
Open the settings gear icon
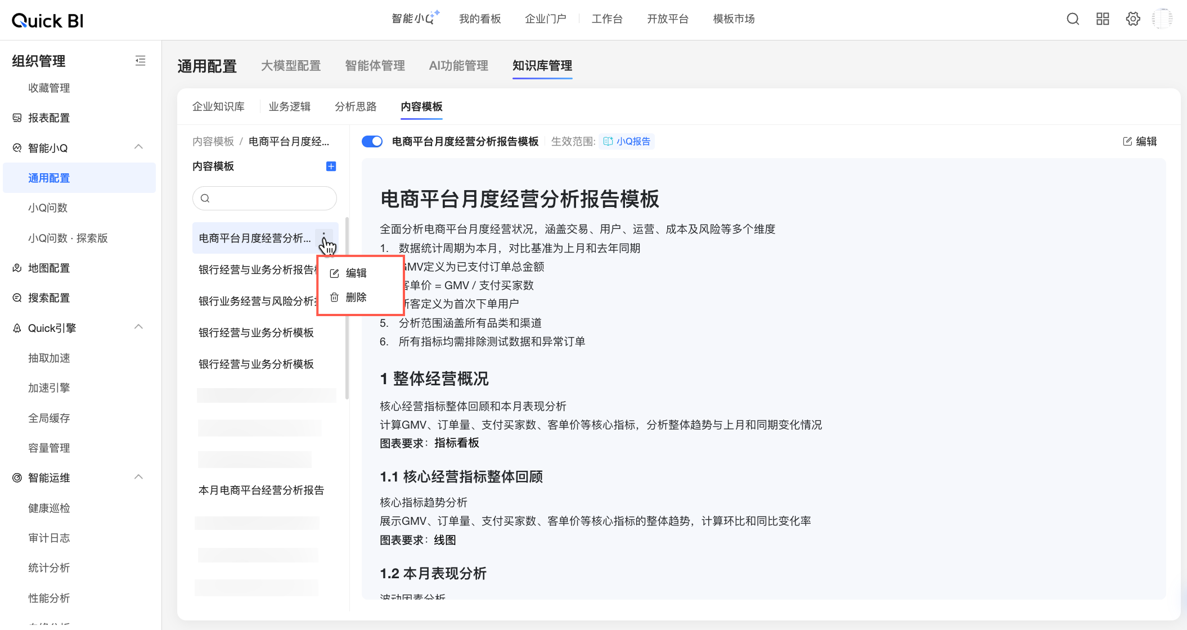(1133, 19)
